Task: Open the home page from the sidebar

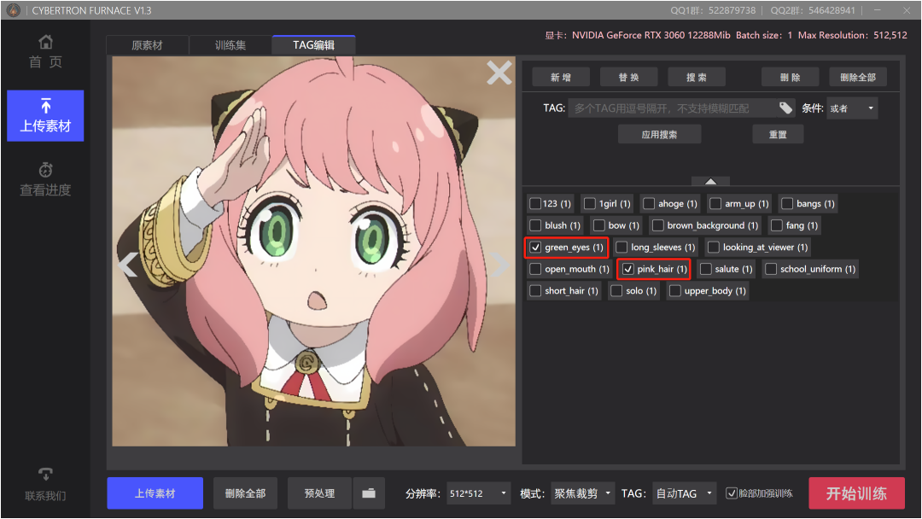Action: coord(45,52)
